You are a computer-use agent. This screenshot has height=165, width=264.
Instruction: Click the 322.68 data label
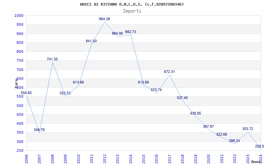tap(221, 134)
